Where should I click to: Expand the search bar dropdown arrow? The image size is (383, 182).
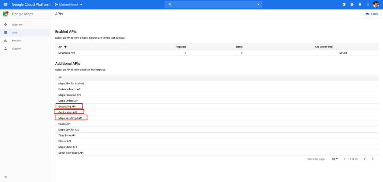[x=258, y=4]
